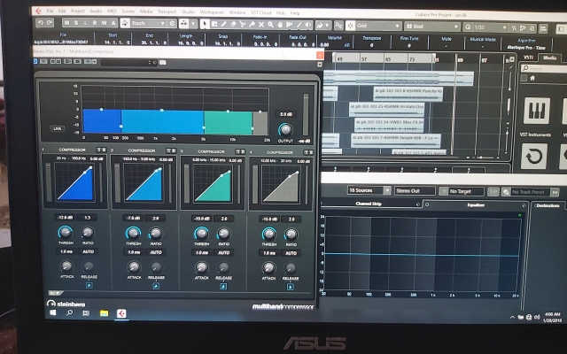Open the 1/32 quantize preset dropdown
This screenshot has width=567, height=354.
pyautogui.click(x=490, y=27)
